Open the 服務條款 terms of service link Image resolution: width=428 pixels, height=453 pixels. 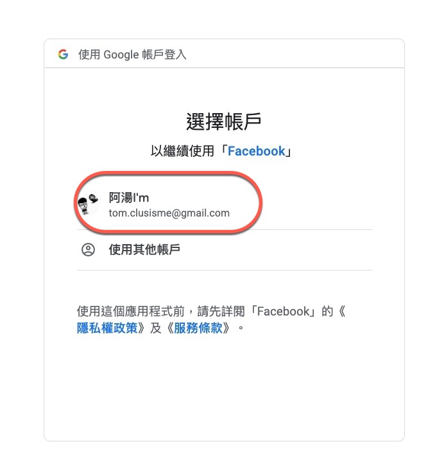198,328
